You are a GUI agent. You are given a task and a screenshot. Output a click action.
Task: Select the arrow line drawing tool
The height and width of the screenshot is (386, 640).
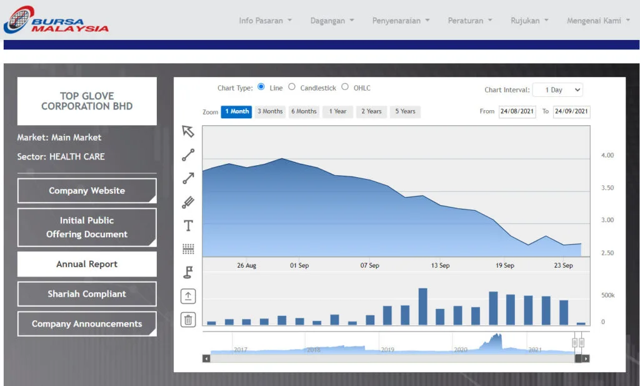[188, 178]
